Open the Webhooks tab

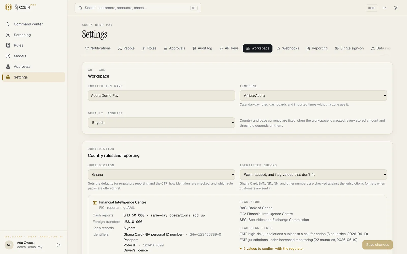pos(288,48)
